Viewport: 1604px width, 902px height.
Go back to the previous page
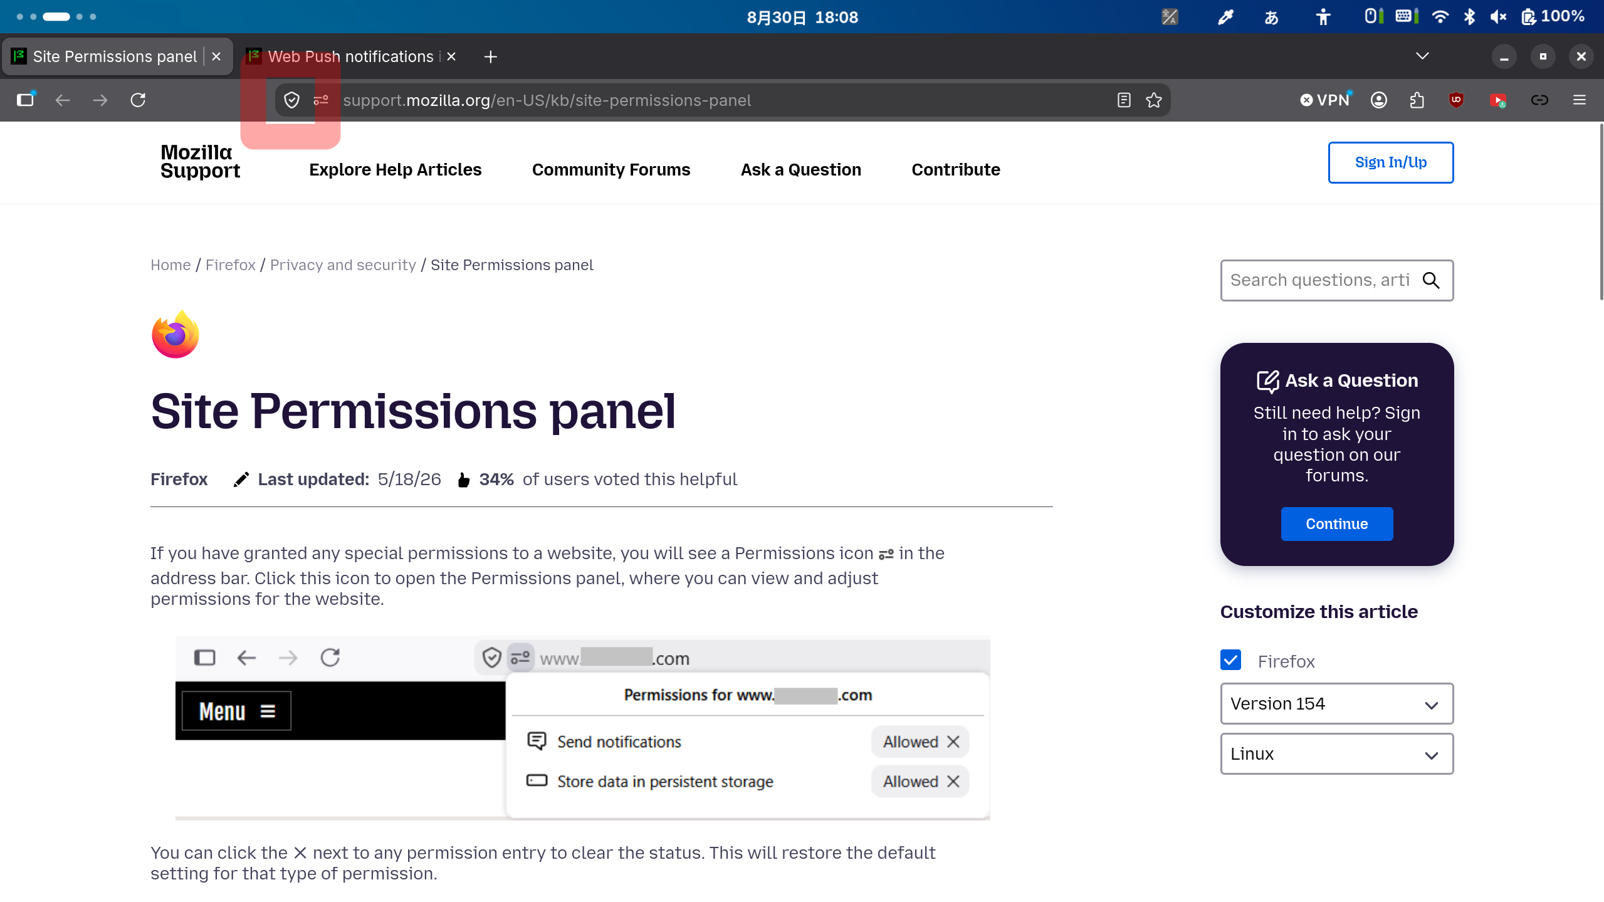point(63,100)
